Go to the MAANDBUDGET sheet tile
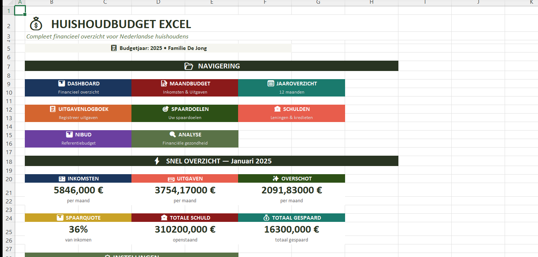Image resolution: width=538 pixels, height=257 pixels. [x=185, y=88]
